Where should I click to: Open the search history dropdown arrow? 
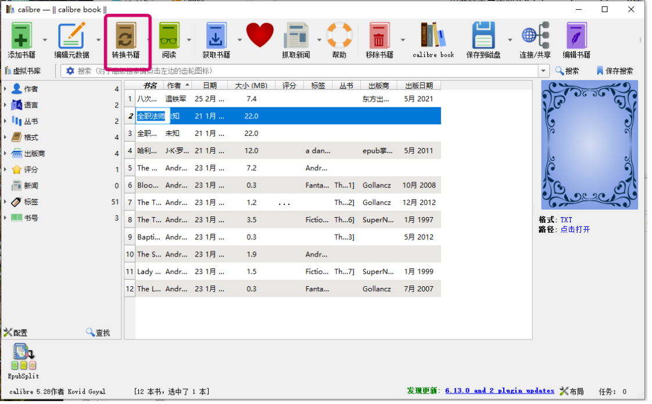pos(543,71)
